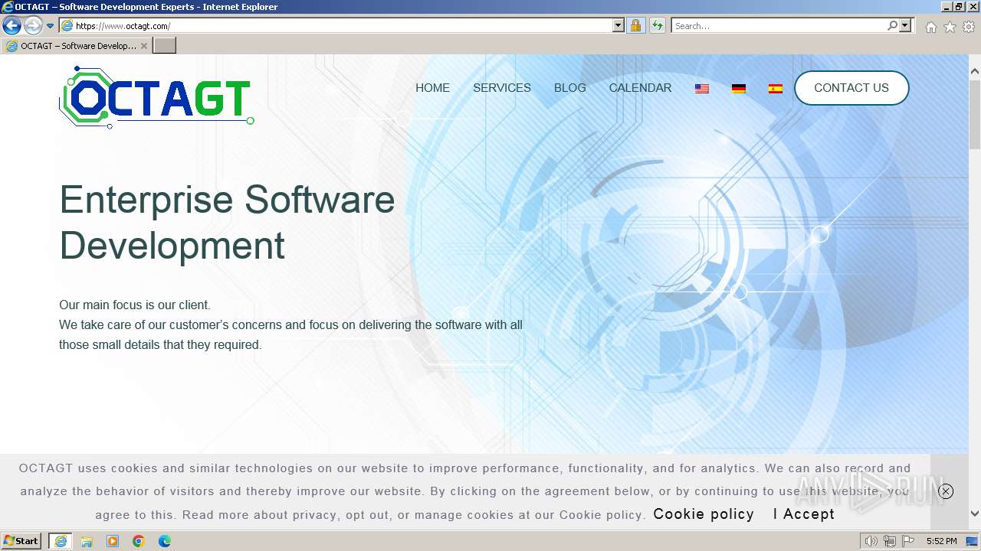Image resolution: width=981 pixels, height=551 pixels.
Task: Restore down the Internet Explorer window
Action: point(960,6)
